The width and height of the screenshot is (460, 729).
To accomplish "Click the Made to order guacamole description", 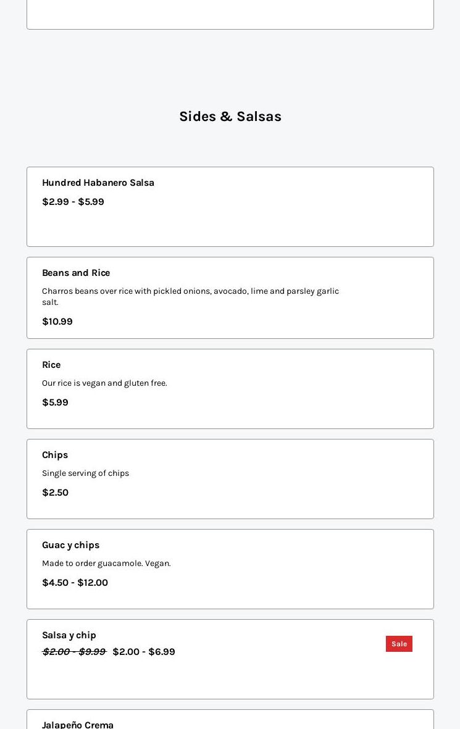I will point(106,564).
